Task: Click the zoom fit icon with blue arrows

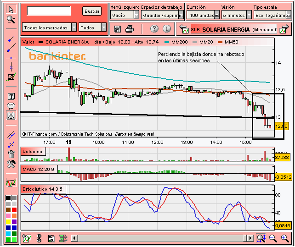Action: pos(261,238)
